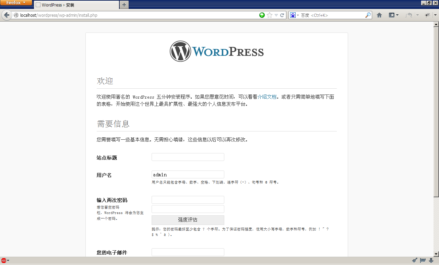
Task: Click the vertical scrollbar thumb
Action: 436,112
